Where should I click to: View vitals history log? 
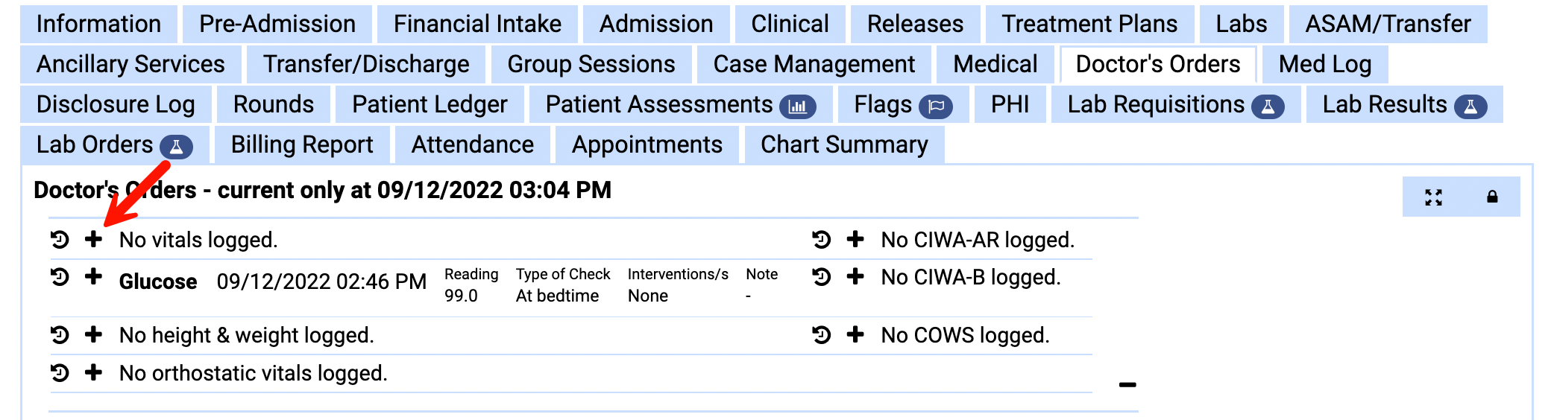60,239
